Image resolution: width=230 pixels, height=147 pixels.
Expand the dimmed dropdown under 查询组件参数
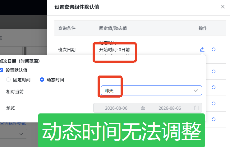click(x=13, y=134)
